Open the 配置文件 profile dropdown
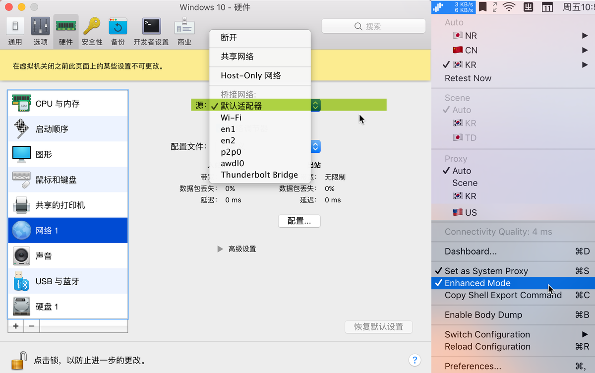This screenshot has height=373, width=595. (x=316, y=146)
